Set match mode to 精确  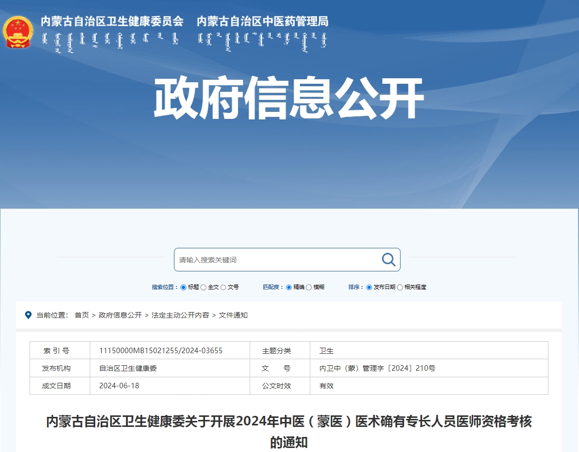point(289,287)
